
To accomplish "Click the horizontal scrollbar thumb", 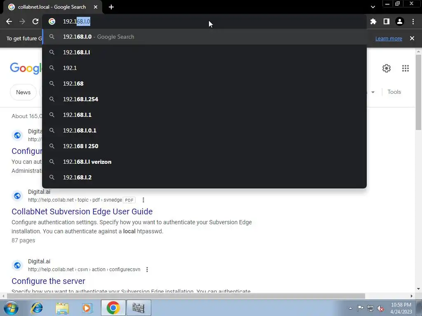I will point(186,296).
